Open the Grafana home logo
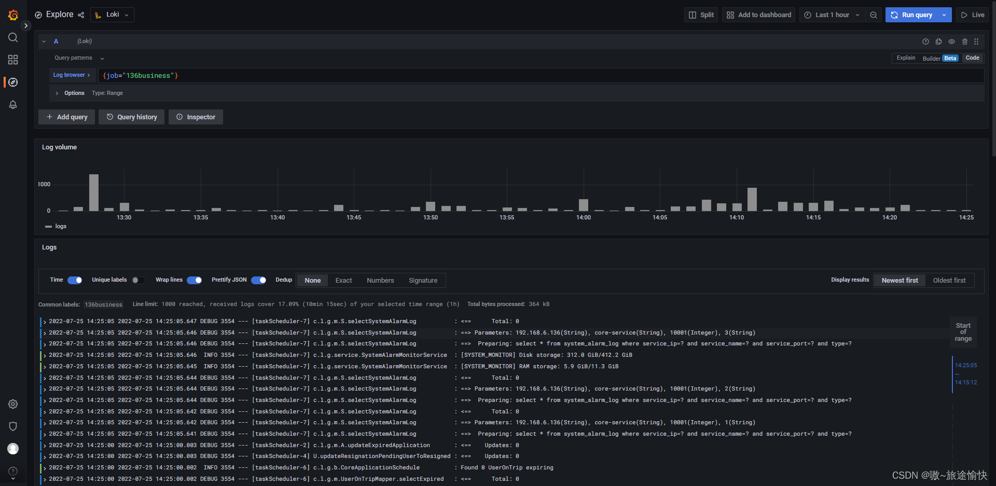The image size is (996, 486). pos(13,15)
